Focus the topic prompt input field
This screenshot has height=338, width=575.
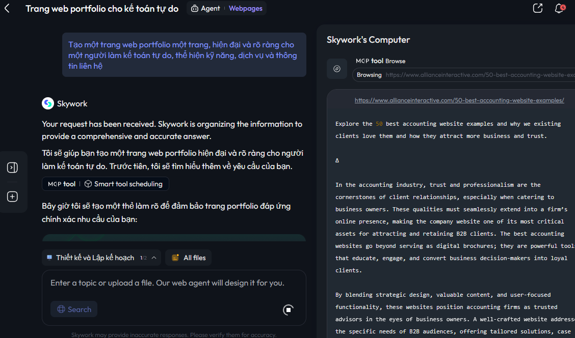point(167,283)
